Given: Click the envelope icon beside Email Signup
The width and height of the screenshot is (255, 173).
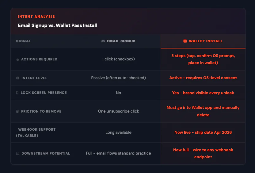Looking at the screenshot, I should point(103,41).
